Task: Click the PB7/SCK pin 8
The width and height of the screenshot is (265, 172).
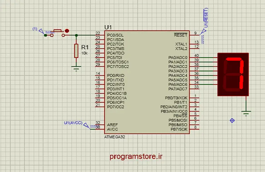Action: click(x=194, y=129)
